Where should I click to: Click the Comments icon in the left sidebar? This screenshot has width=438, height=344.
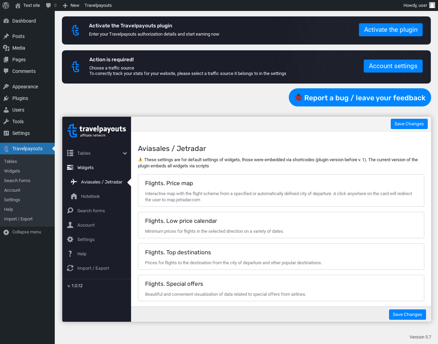[x=6, y=71]
